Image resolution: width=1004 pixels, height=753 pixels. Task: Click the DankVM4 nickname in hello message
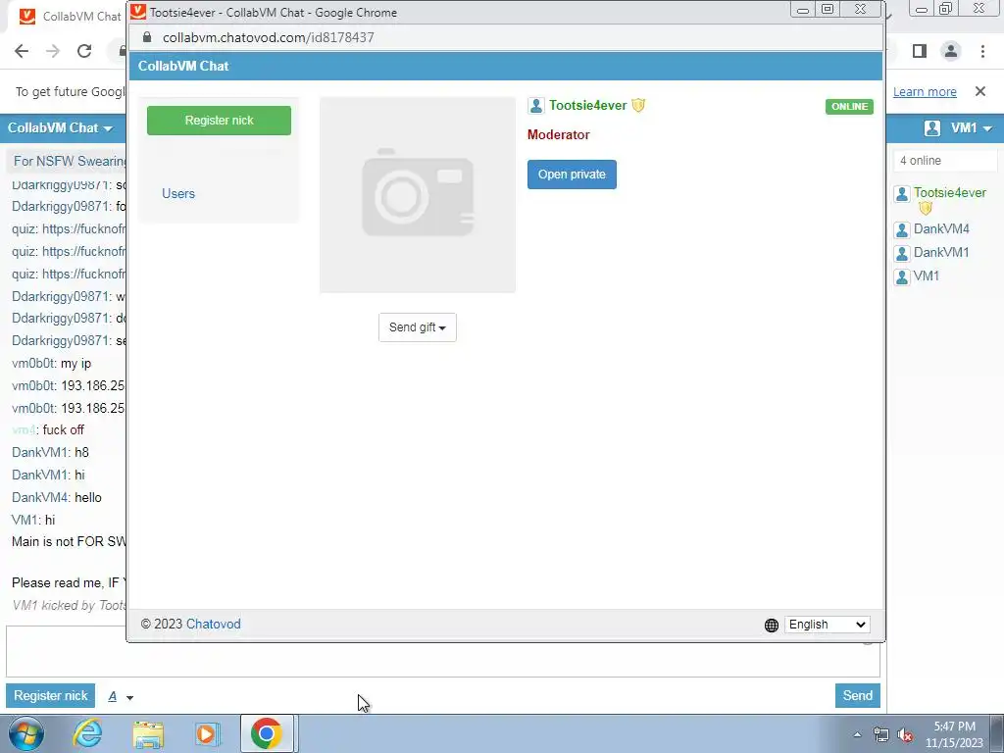(x=40, y=497)
